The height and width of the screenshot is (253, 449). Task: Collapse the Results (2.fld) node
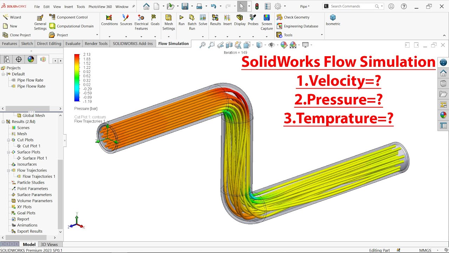3,122
